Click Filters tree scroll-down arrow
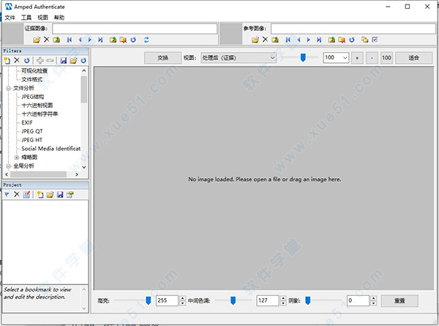Screen dimensions: 439x326 83,167
